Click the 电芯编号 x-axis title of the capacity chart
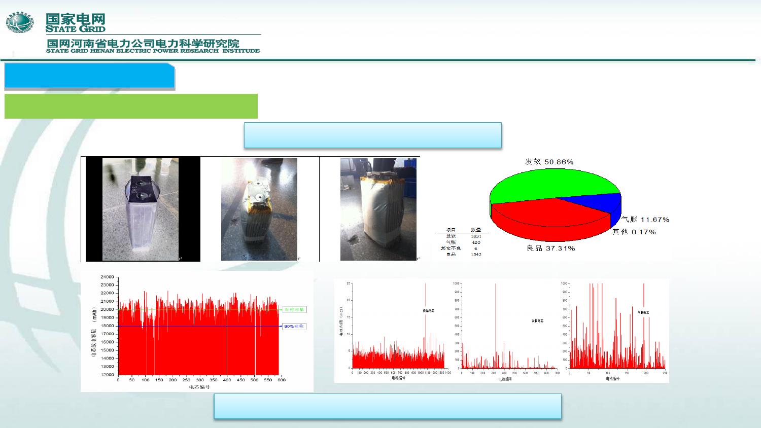The height and width of the screenshot is (428, 761). 199,387
